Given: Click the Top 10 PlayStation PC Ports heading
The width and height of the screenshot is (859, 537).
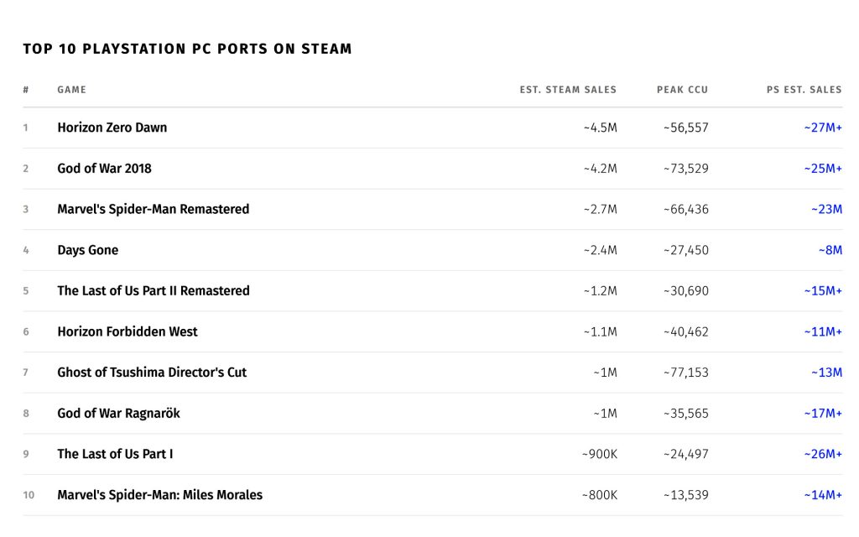Looking at the screenshot, I should 187,49.
